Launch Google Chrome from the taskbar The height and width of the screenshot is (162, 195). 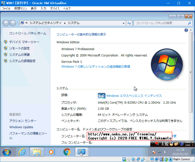tap(67, 152)
